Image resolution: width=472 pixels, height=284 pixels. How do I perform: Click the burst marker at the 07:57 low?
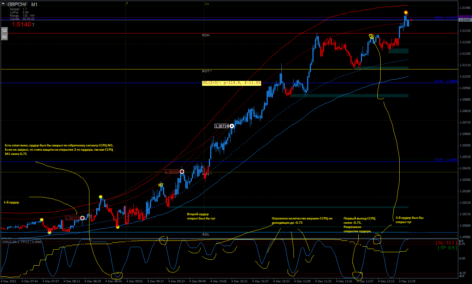49,233
